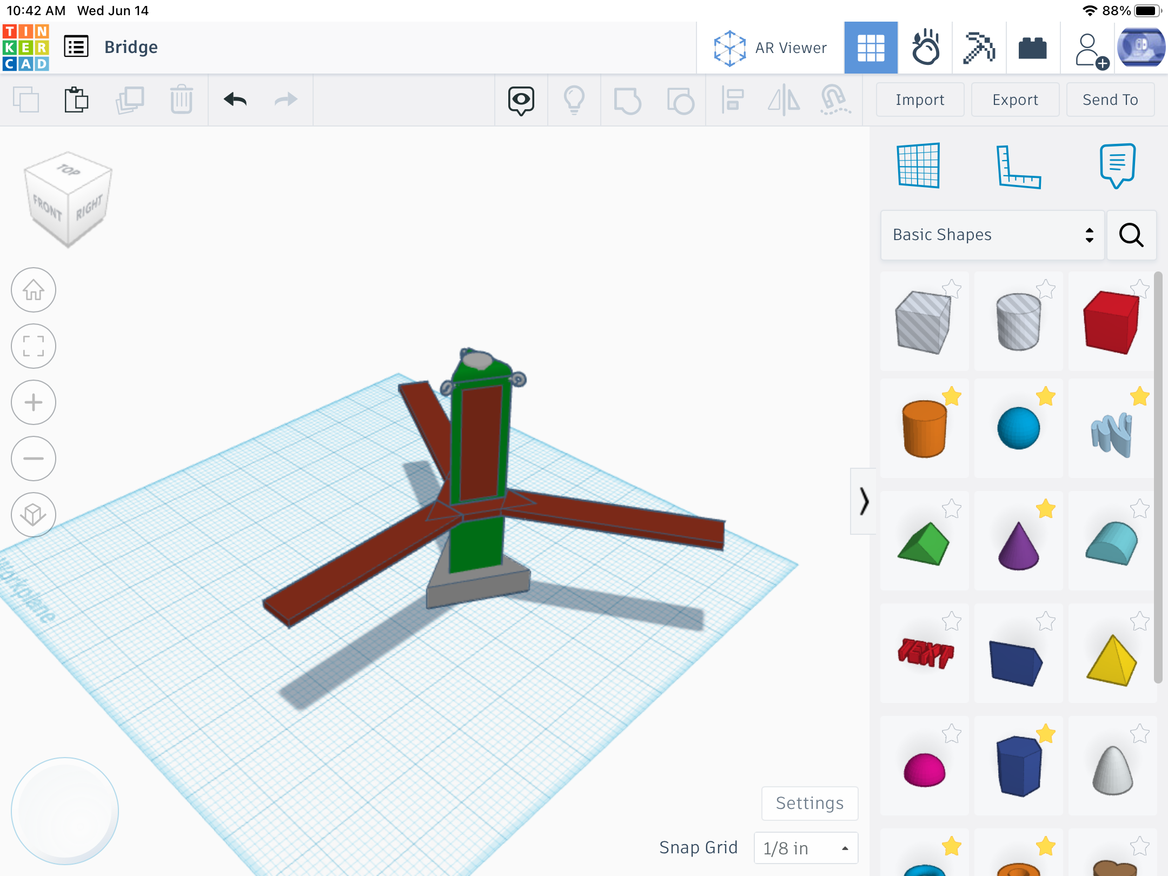Image resolution: width=1168 pixels, height=876 pixels.
Task: Click Fit all in view icon
Action: pos(34,347)
